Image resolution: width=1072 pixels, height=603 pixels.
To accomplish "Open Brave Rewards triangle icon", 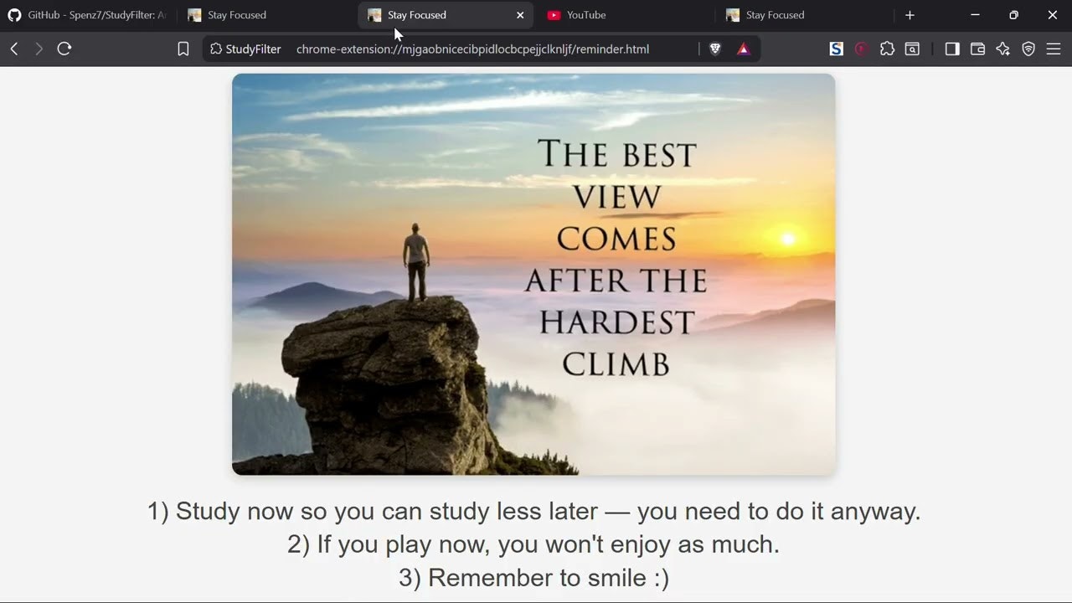I will click(743, 49).
